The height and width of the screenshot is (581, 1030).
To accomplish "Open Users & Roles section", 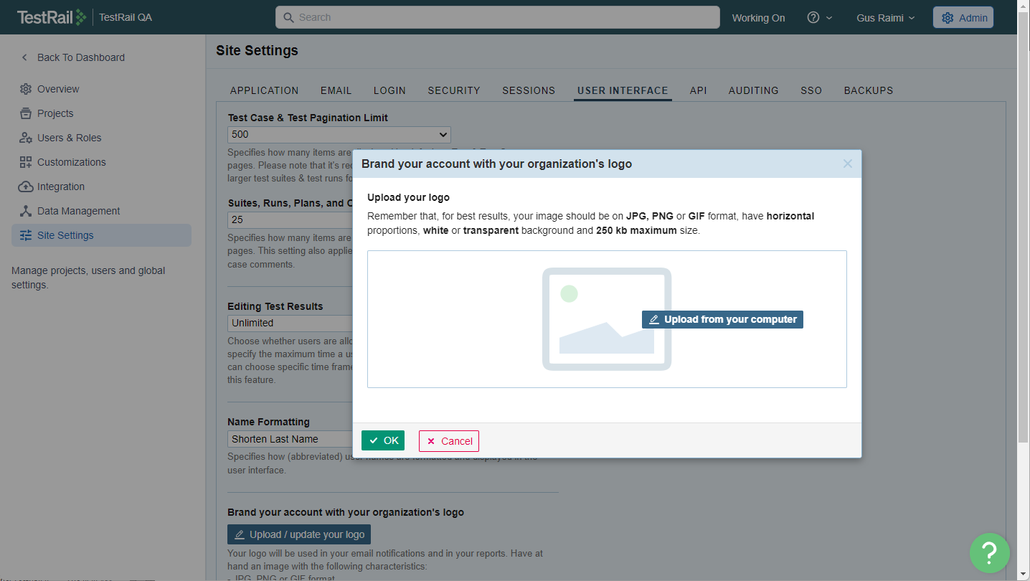I will [x=69, y=138].
